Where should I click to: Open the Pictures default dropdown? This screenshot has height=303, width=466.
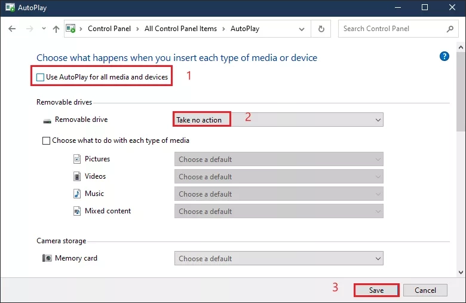pos(279,159)
